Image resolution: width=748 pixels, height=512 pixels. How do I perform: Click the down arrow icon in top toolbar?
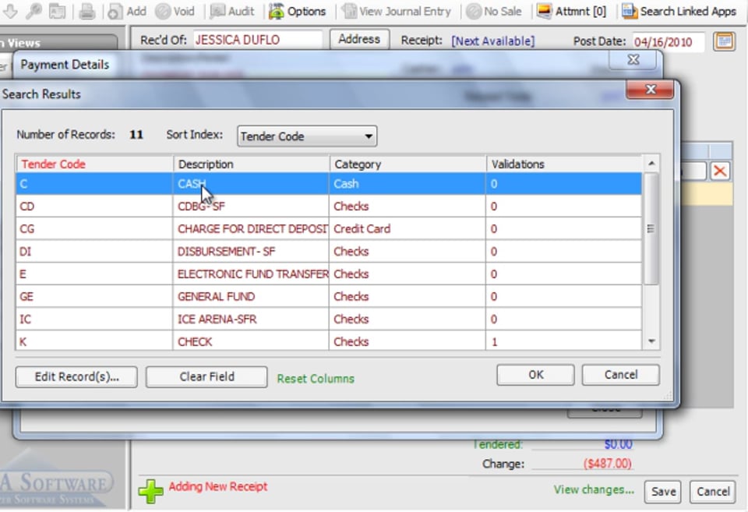pos(9,10)
